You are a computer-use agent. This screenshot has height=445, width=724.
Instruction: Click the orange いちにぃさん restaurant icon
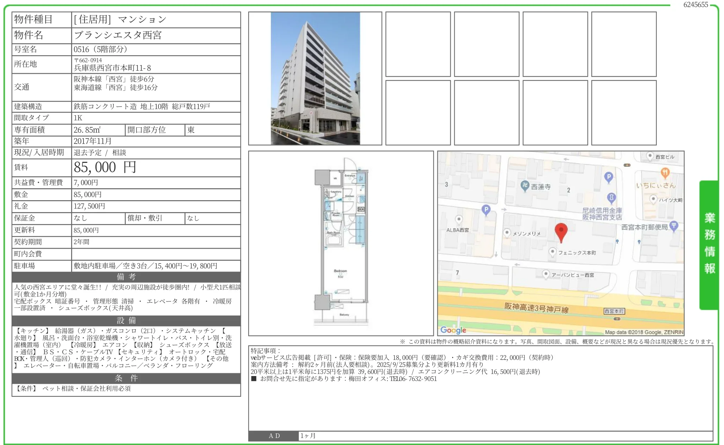(x=664, y=173)
